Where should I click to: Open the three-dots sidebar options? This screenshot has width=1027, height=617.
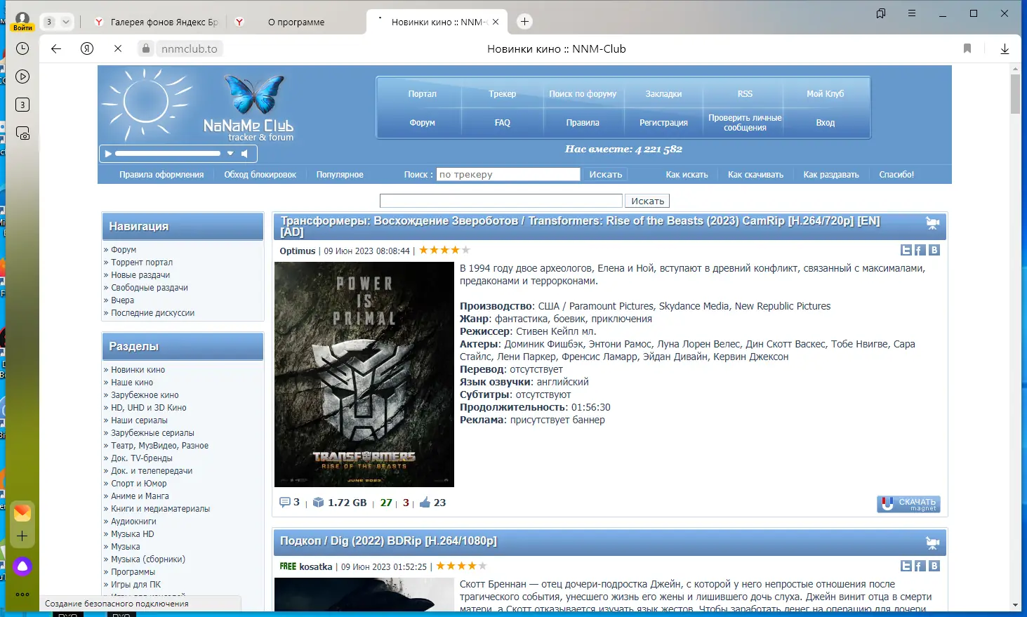pyautogui.click(x=22, y=595)
